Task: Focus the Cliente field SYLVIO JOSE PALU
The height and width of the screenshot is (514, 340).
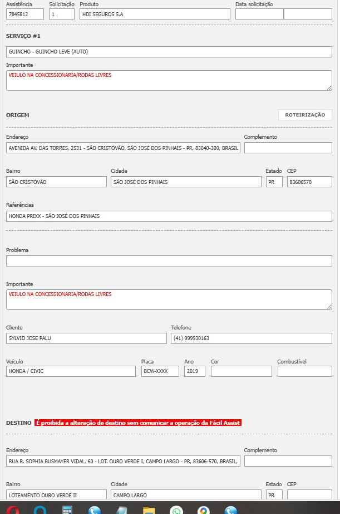Action: click(x=86, y=338)
